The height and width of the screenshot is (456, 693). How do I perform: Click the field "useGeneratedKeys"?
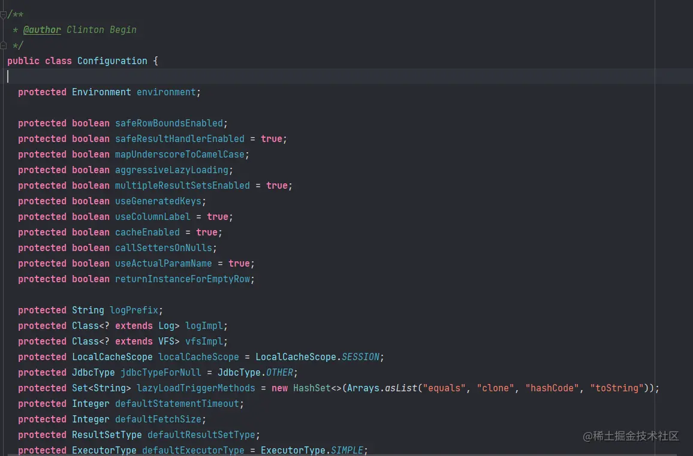point(158,201)
